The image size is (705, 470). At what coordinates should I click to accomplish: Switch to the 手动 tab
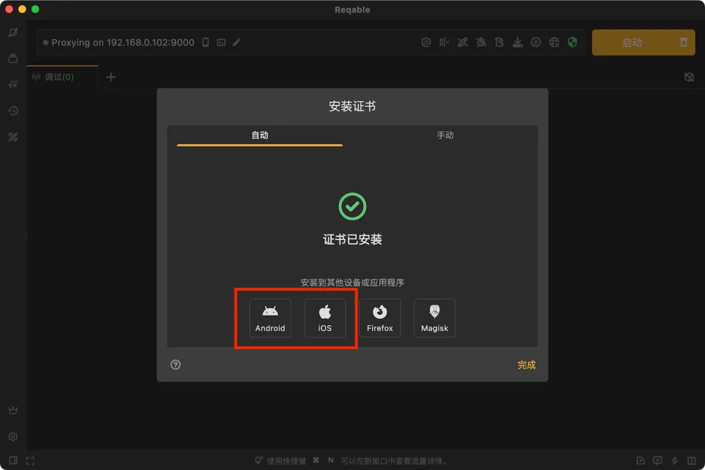pos(445,135)
